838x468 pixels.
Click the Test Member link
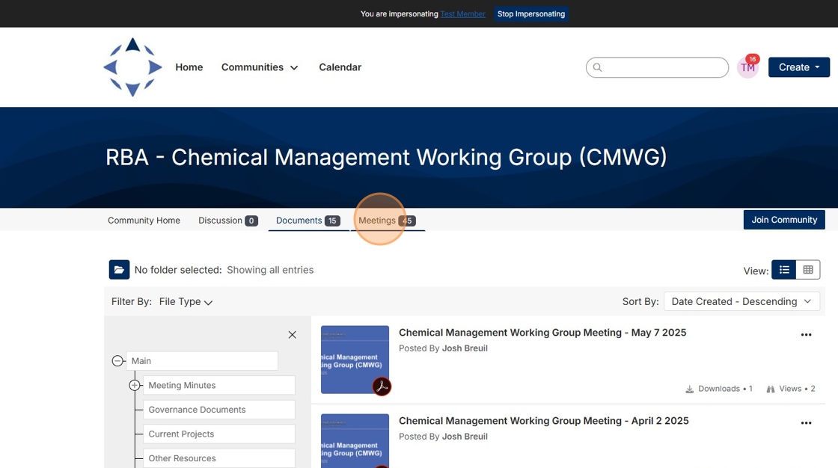coord(463,14)
